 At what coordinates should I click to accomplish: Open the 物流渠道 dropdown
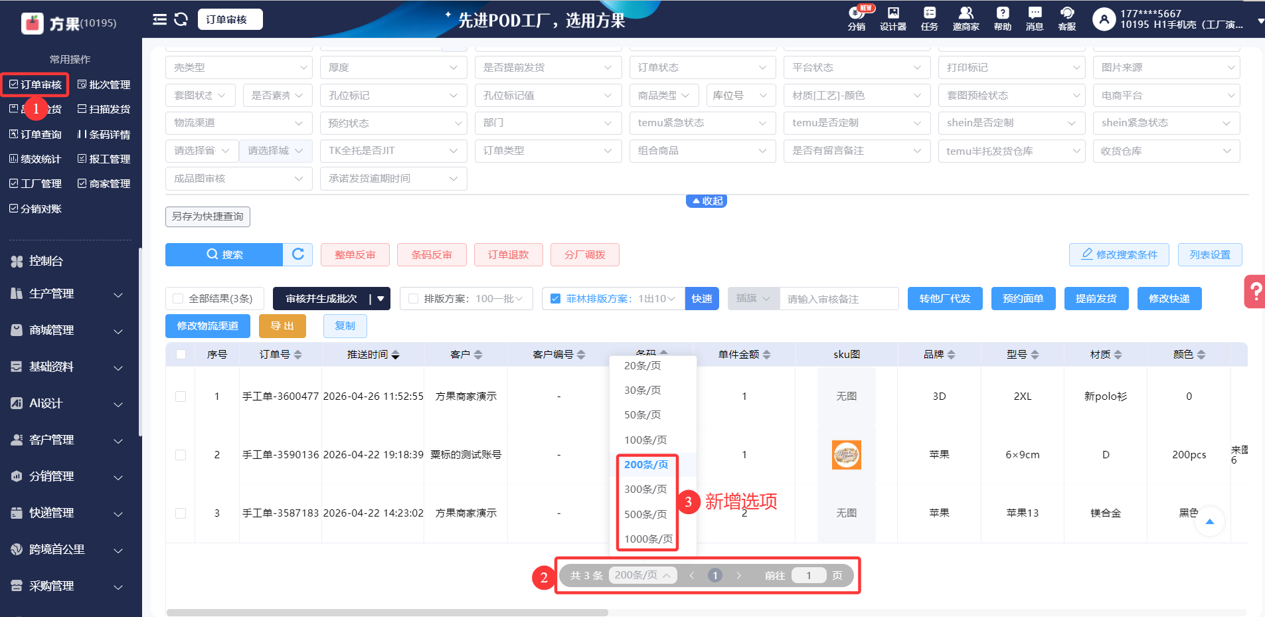pyautogui.click(x=238, y=123)
